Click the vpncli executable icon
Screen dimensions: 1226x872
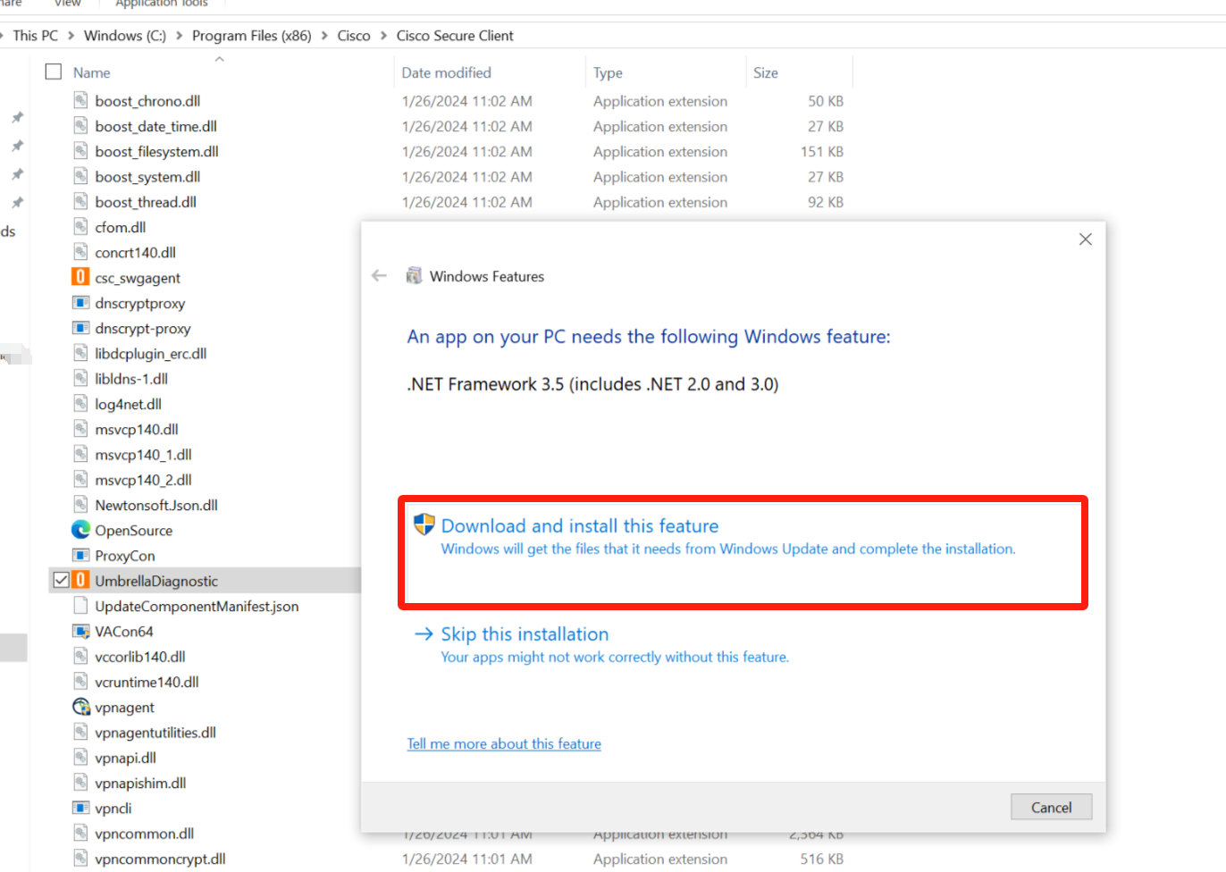coord(80,808)
